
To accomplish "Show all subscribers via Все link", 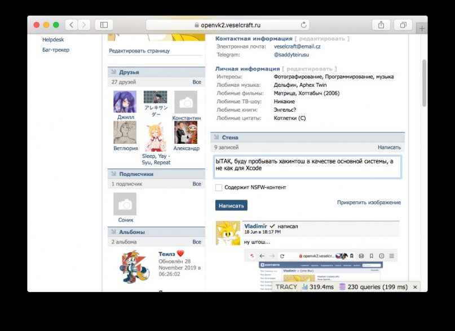I will pyautogui.click(x=197, y=184).
